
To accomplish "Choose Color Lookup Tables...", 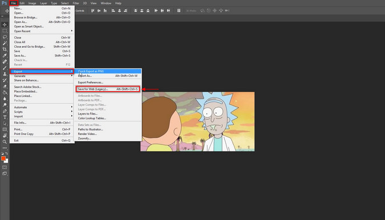I will point(108,118).
